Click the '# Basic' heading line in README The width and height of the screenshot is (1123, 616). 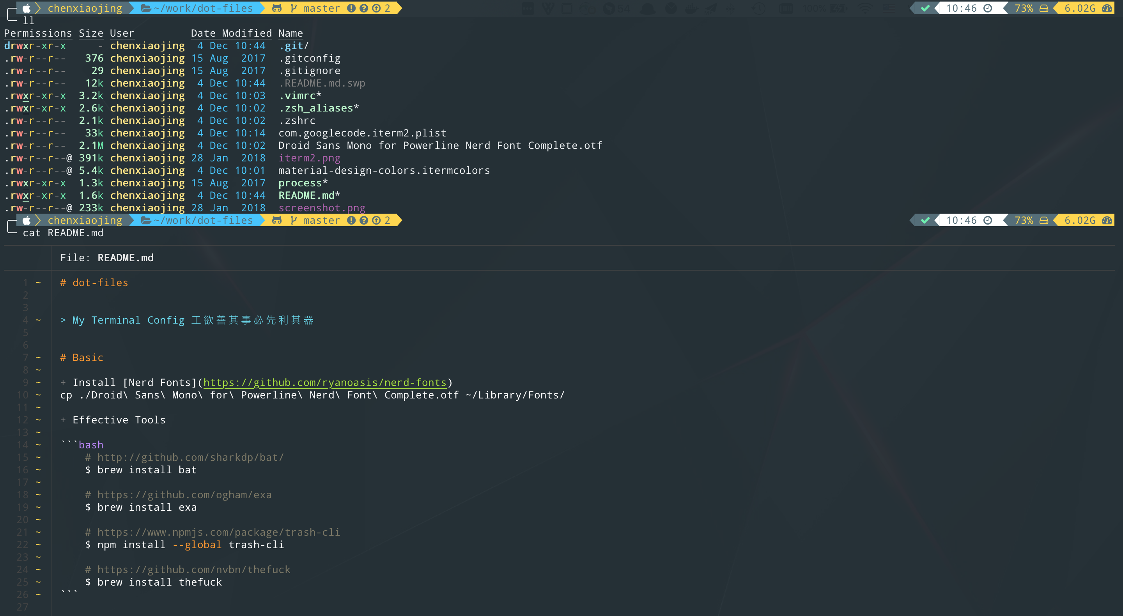[x=81, y=358]
